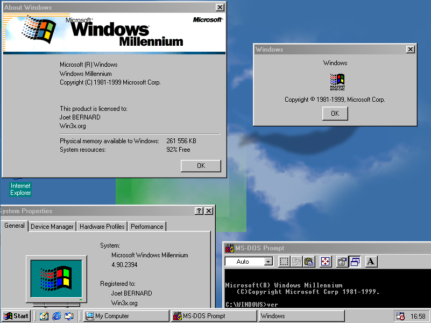This screenshot has width=431, height=323.
Task: Toggle the Background button in MS-DOS toolbar
Action: (x=355, y=262)
